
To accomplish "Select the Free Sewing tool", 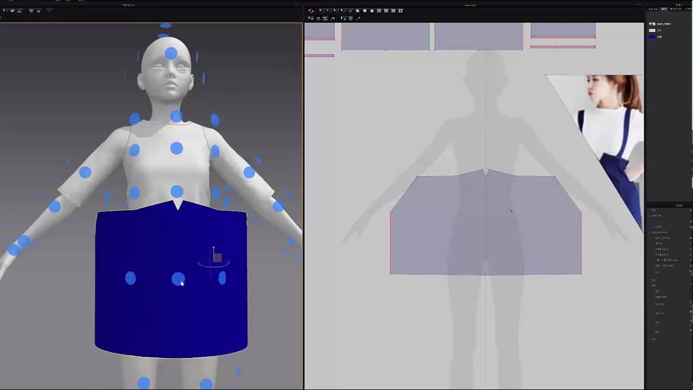I will pos(325,18).
